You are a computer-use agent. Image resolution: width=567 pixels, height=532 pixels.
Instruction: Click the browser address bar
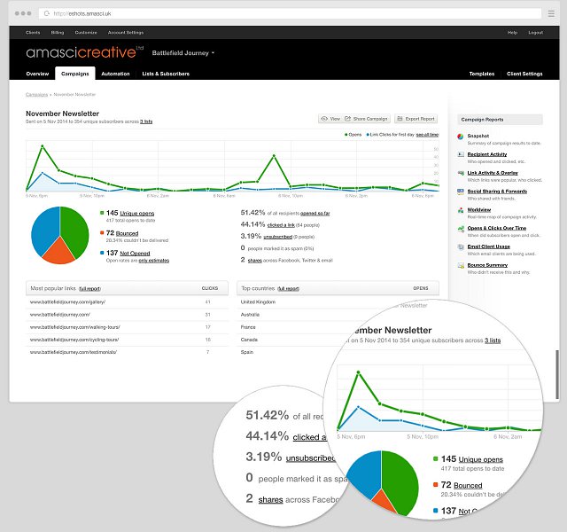click(x=290, y=14)
